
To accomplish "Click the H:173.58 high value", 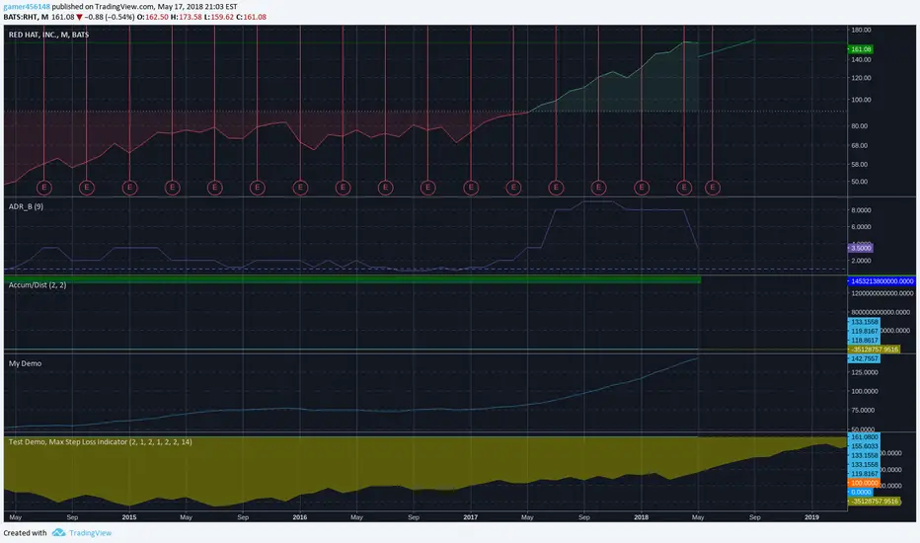I will [x=186, y=17].
